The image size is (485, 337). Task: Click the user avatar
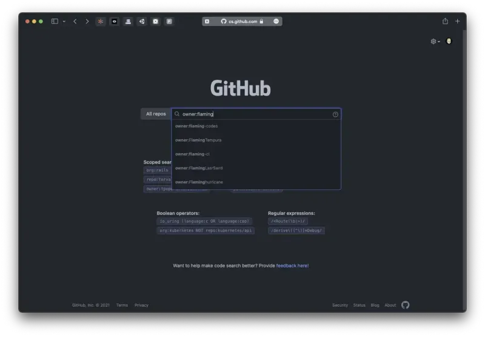[x=449, y=41]
